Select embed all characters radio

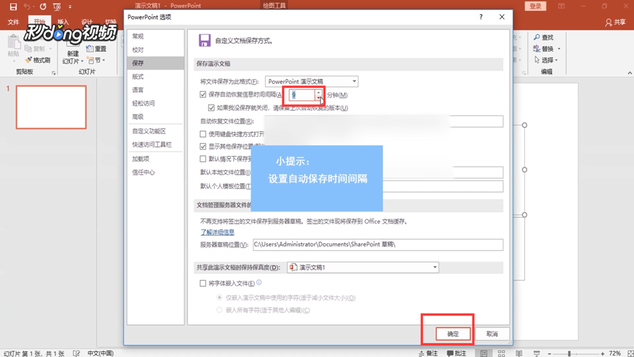(x=220, y=310)
